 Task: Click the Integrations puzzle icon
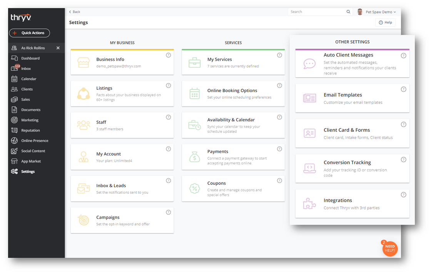click(309, 203)
